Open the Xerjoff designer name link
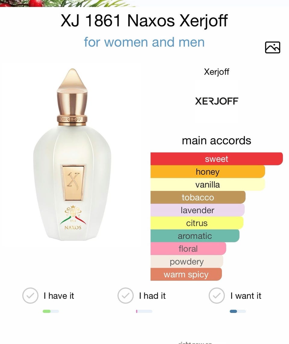 pos(216,72)
